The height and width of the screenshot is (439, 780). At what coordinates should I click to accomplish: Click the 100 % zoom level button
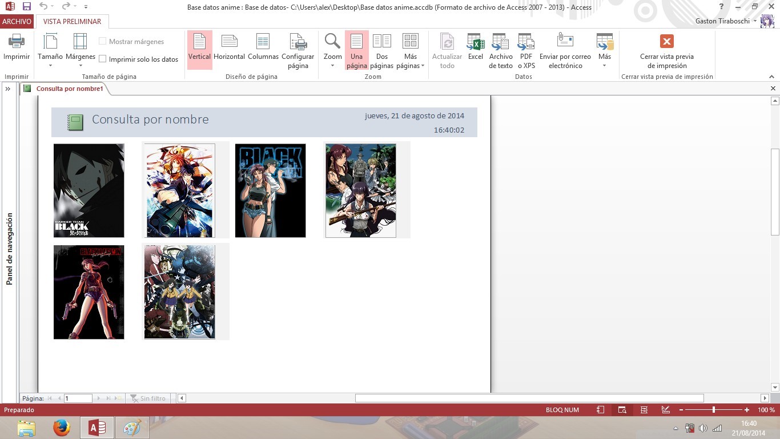click(766, 410)
